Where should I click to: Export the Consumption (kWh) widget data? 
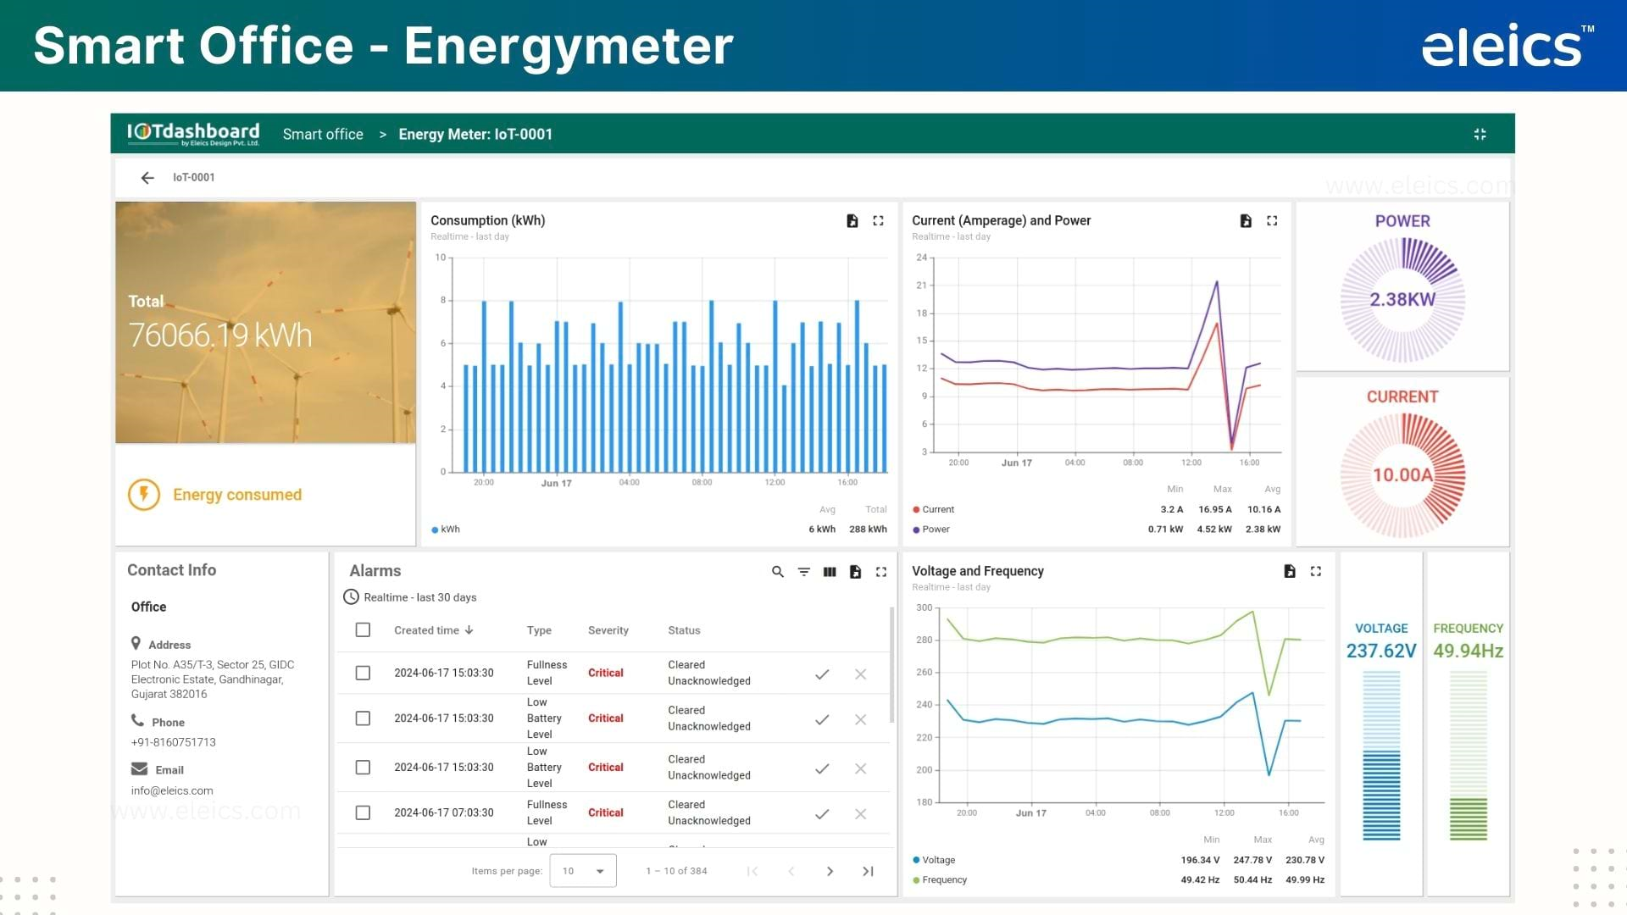click(x=852, y=220)
